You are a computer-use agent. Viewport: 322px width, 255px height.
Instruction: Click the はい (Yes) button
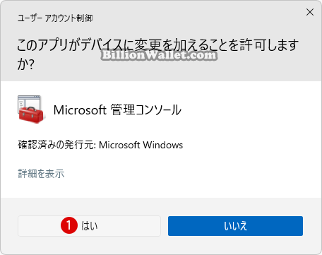(89, 226)
